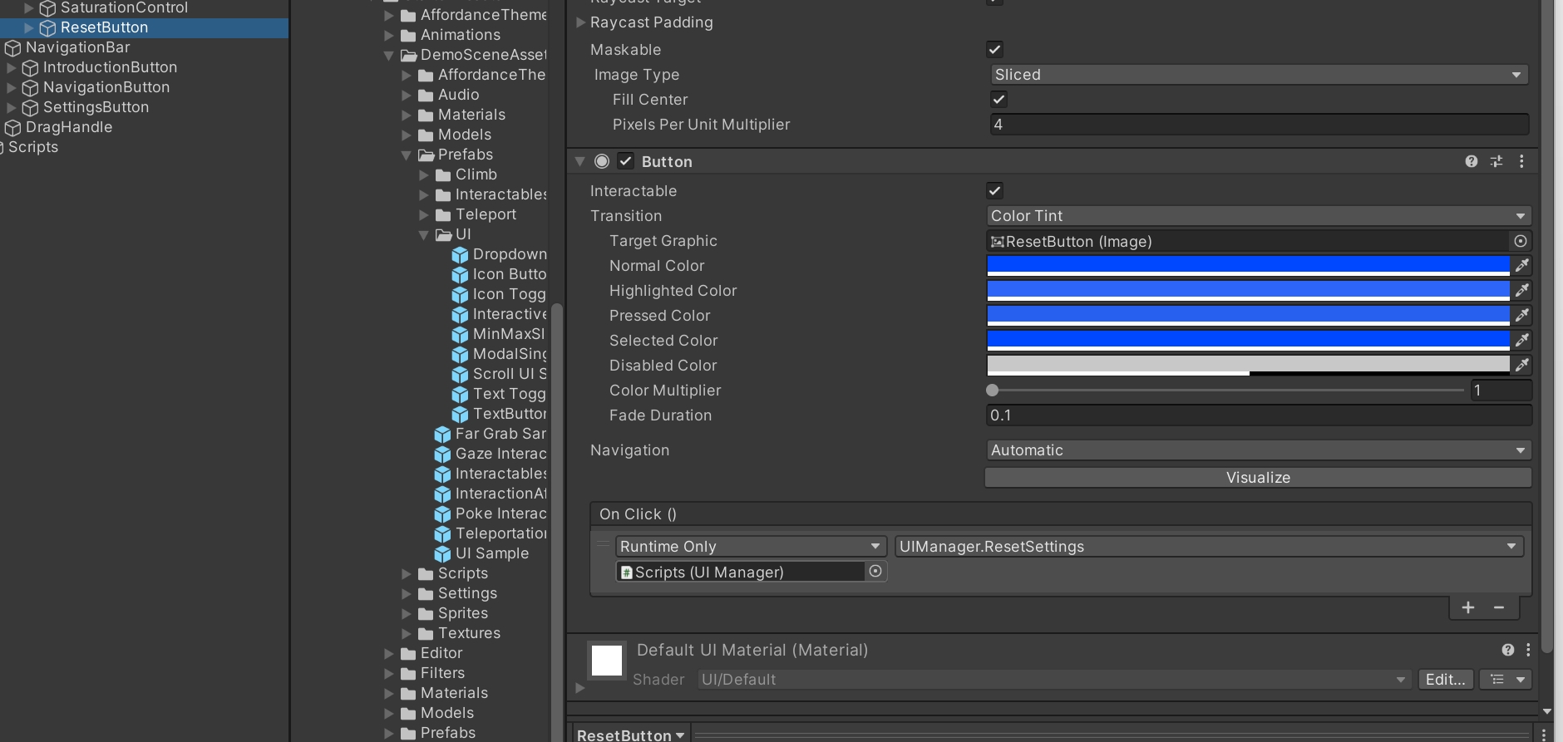Select MinMaxSlider prefab
This screenshot has height=742, width=1563.
[x=499, y=334]
